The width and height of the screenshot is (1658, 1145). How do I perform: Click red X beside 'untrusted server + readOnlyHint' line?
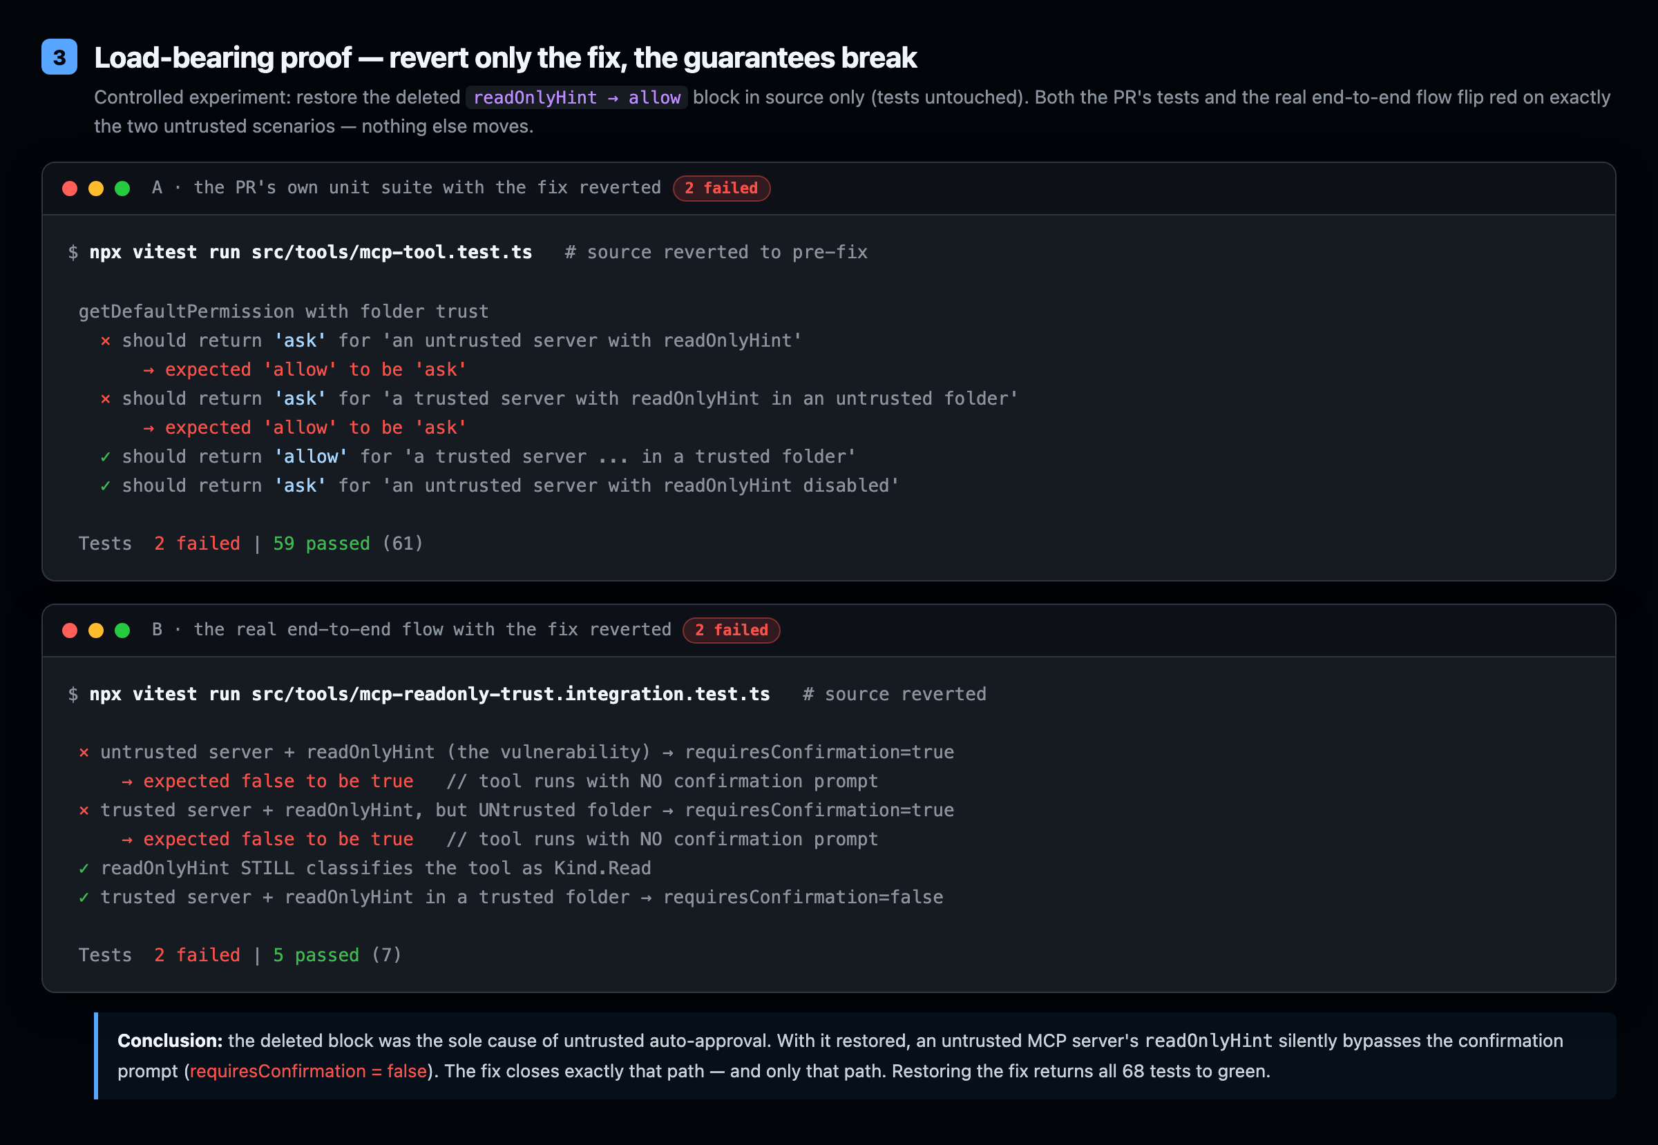coord(84,753)
